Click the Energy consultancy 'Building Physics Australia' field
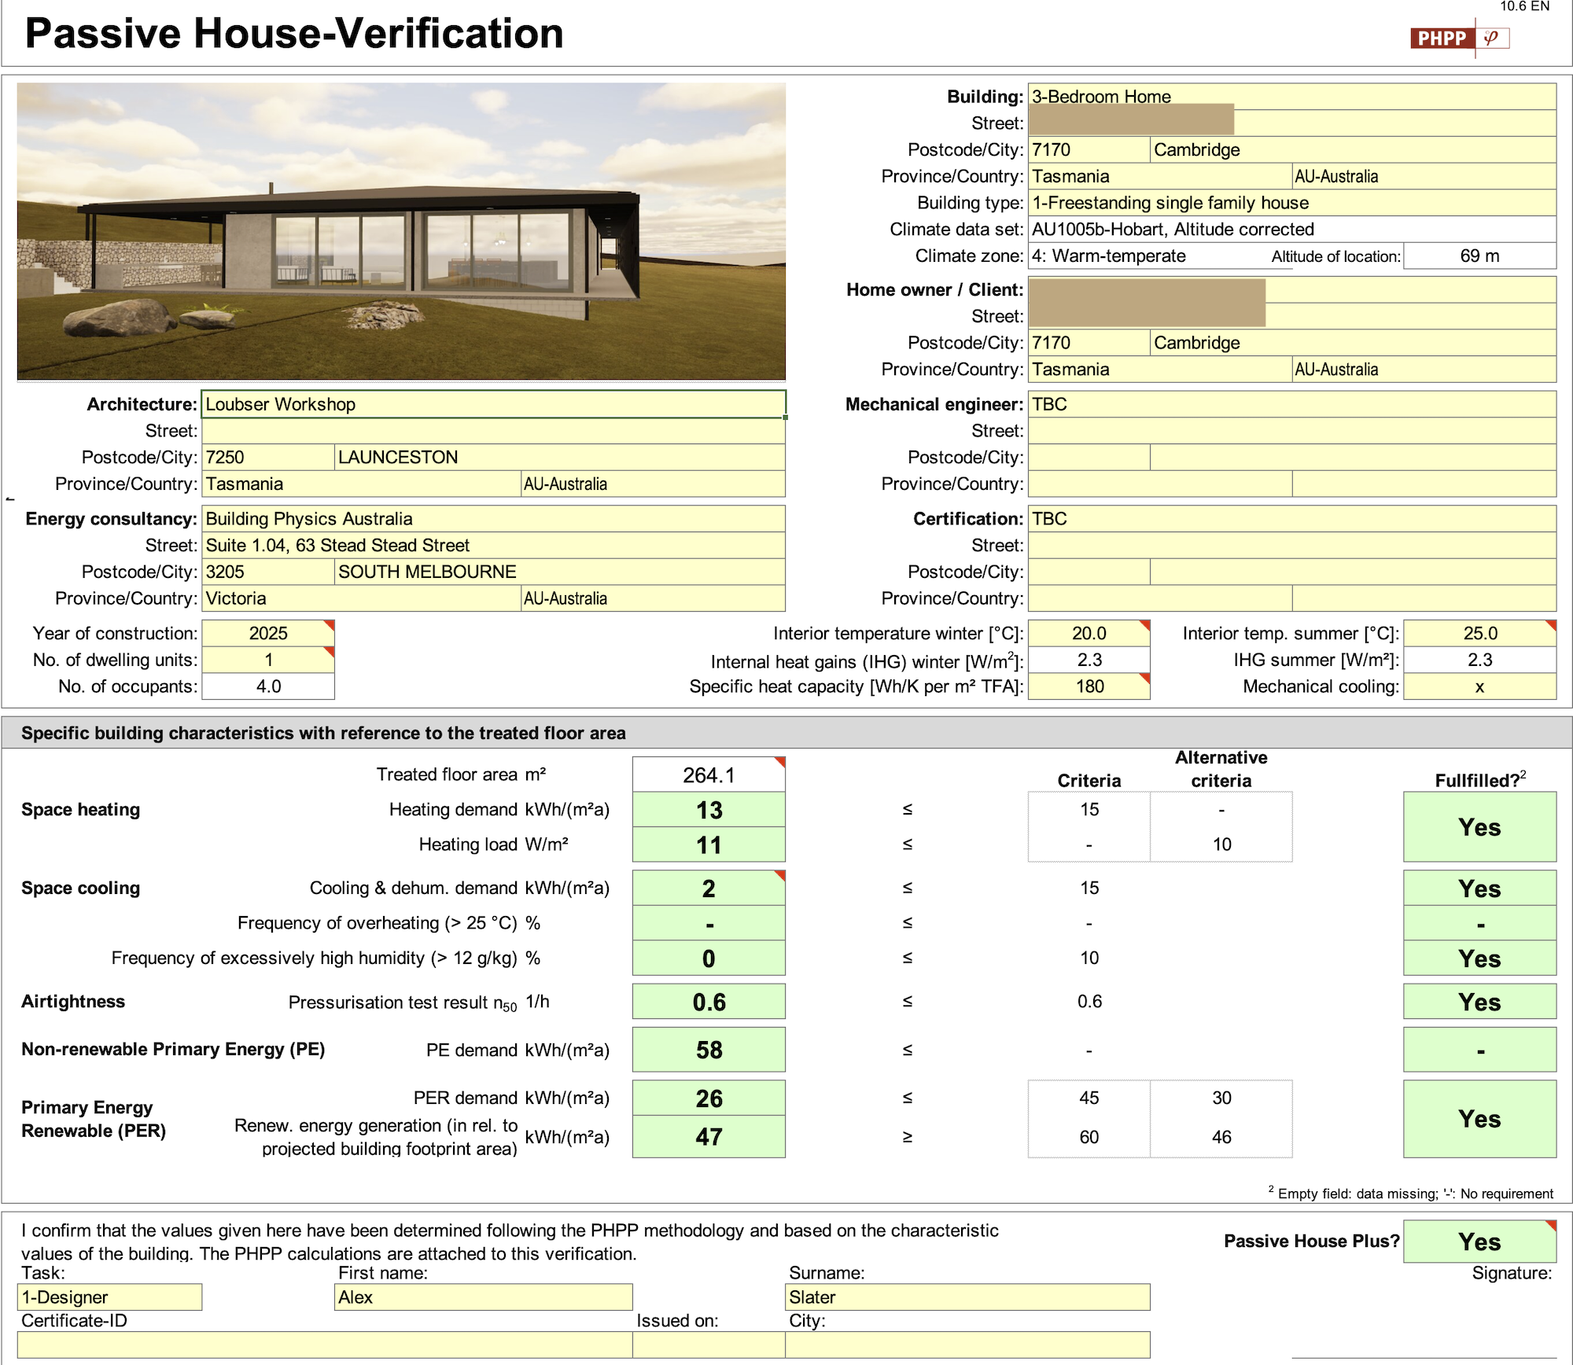This screenshot has height=1365, width=1573. coord(493,519)
